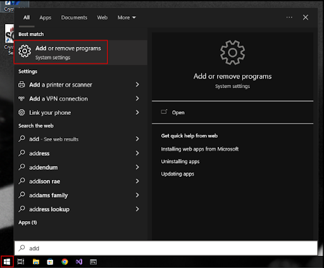Viewport: 324px width, 268px height.
Task: Click the Link your phone gear icon
Action: pos(22,112)
